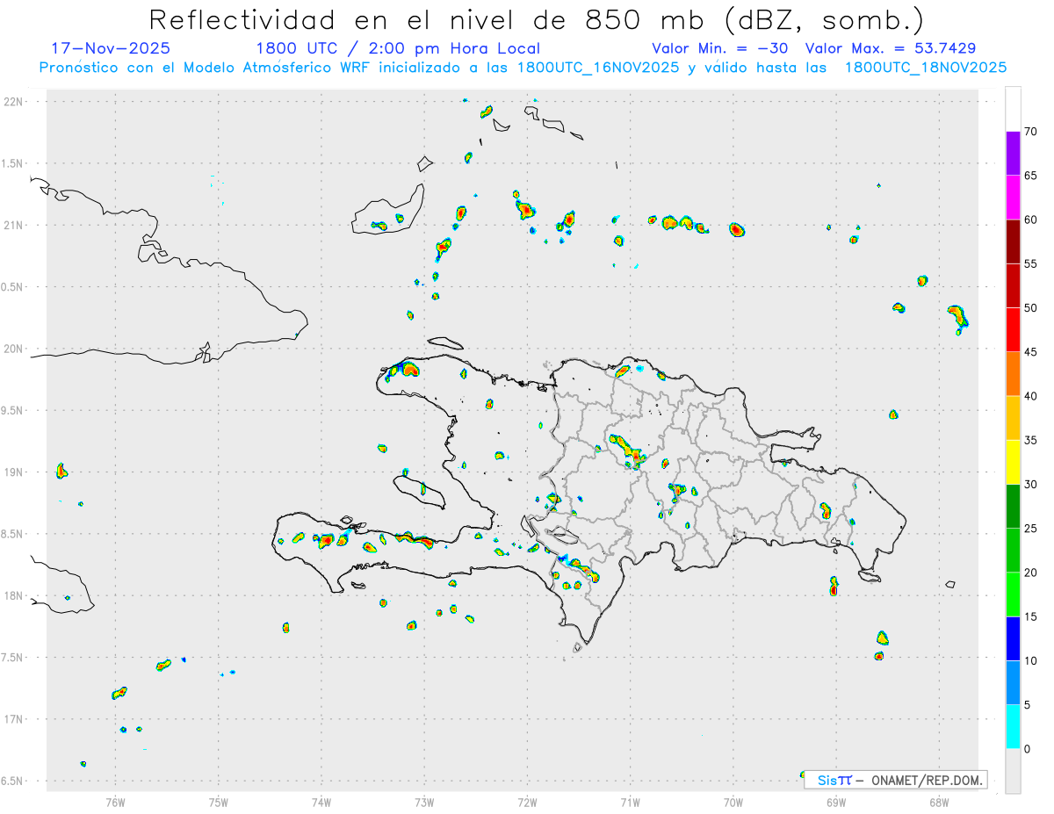Click the magenta 60–65 dBZ colorbar segment

[1013, 198]
